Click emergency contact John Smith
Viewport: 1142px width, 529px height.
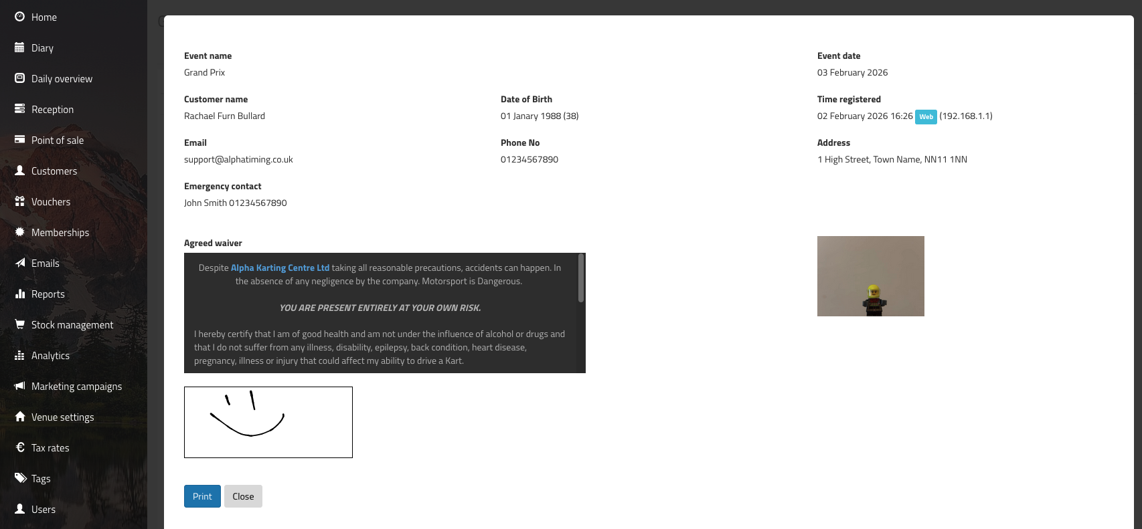tap(235, 203)
